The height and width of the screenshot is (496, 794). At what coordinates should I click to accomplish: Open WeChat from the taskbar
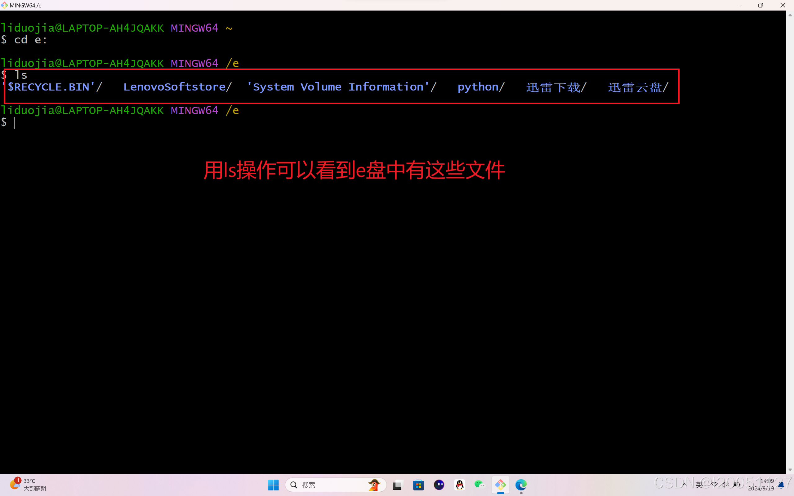point(480,484)
